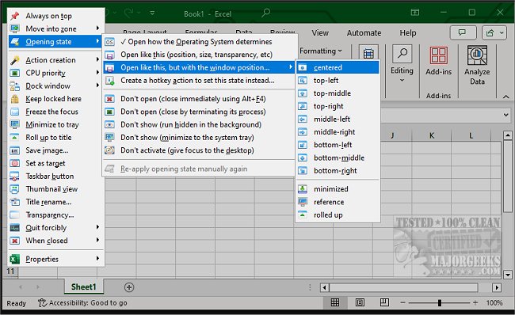The width and height of the screenshot is (515, 315).
Task: Choose Create a hotkey action to set state
Action: point(199,81)
